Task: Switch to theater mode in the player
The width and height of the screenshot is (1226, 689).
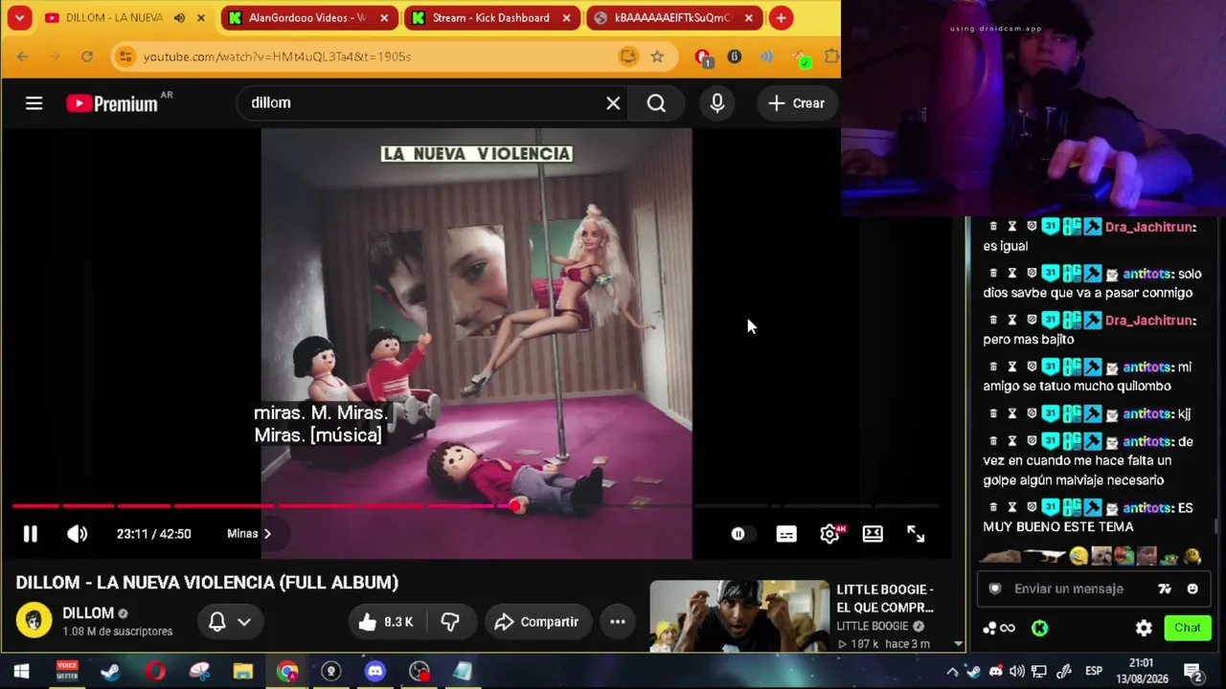Action: click(x=873, y=534)
